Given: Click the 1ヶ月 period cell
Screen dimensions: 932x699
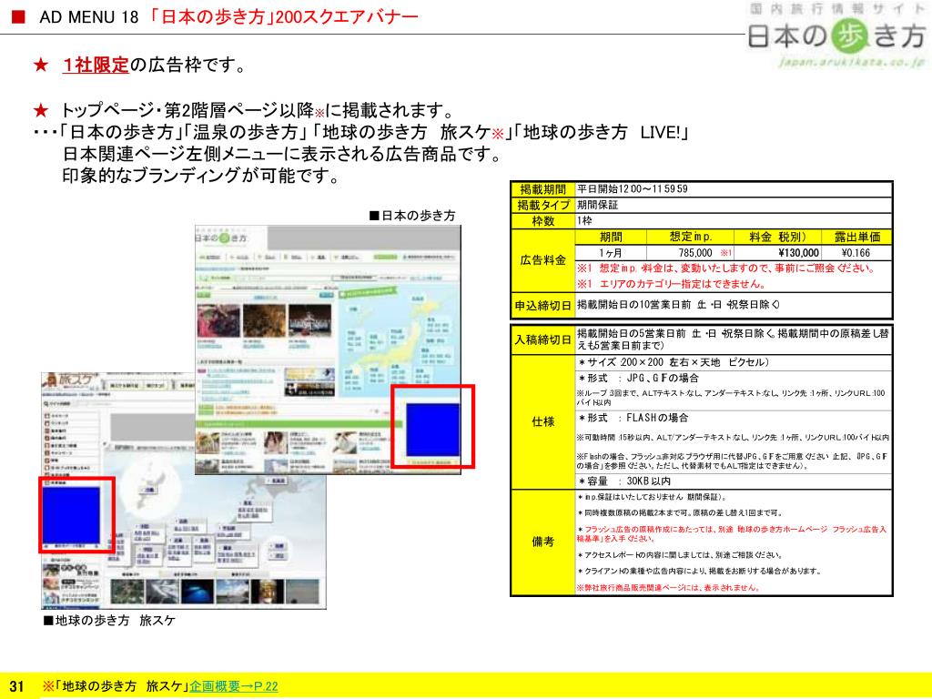Looking at the screenshot, I should [611, 253].
